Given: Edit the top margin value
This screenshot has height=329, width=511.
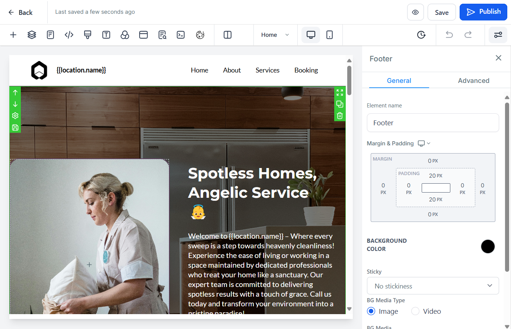Looking at the screenshot, I should point(433,161).
